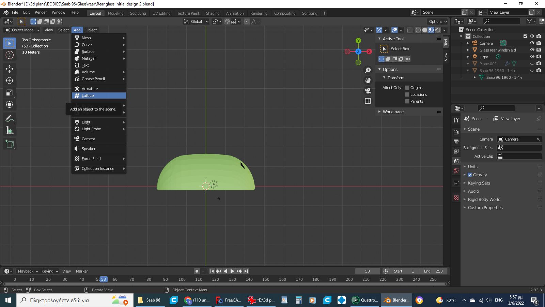Enable the Origins checkbox
Image resolution: width=545 pixels, height=307 pixels.
click(407, 88)
